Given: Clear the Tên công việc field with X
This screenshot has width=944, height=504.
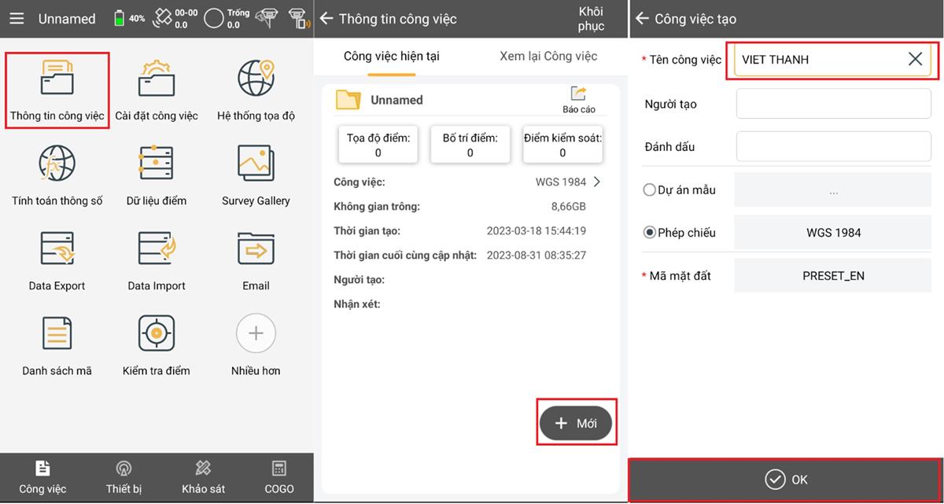Looking at the screenshot, I should (x=915, y=59).
